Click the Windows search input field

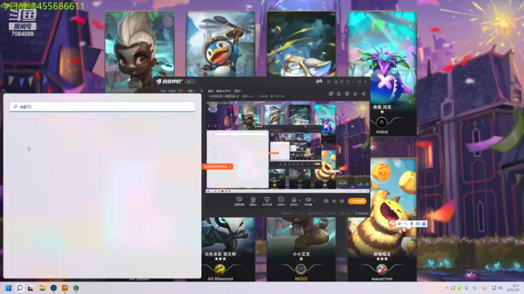pyautogui.click(x=102, y=106)
